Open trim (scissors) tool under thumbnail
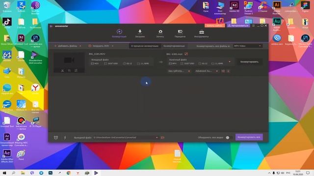This screenshot has height=176, width=314. coord(62,70)
